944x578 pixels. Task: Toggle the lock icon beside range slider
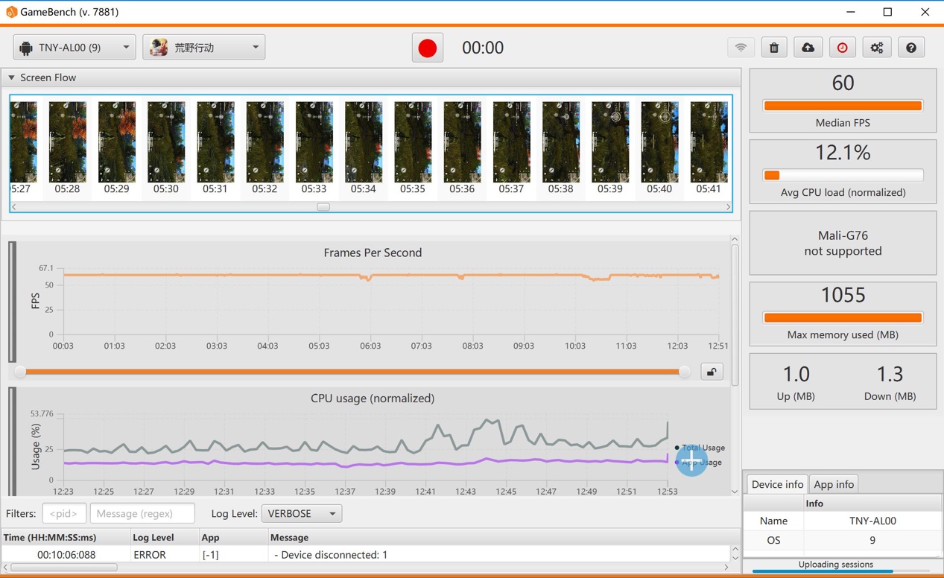712,372
